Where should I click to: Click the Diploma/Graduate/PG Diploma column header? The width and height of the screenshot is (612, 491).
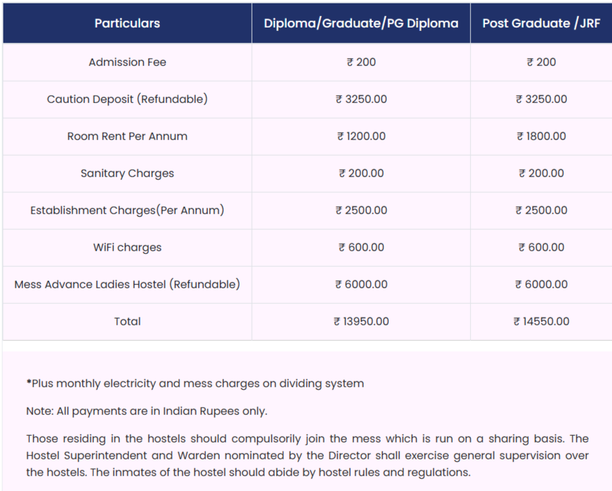click(x=361, y=23)
